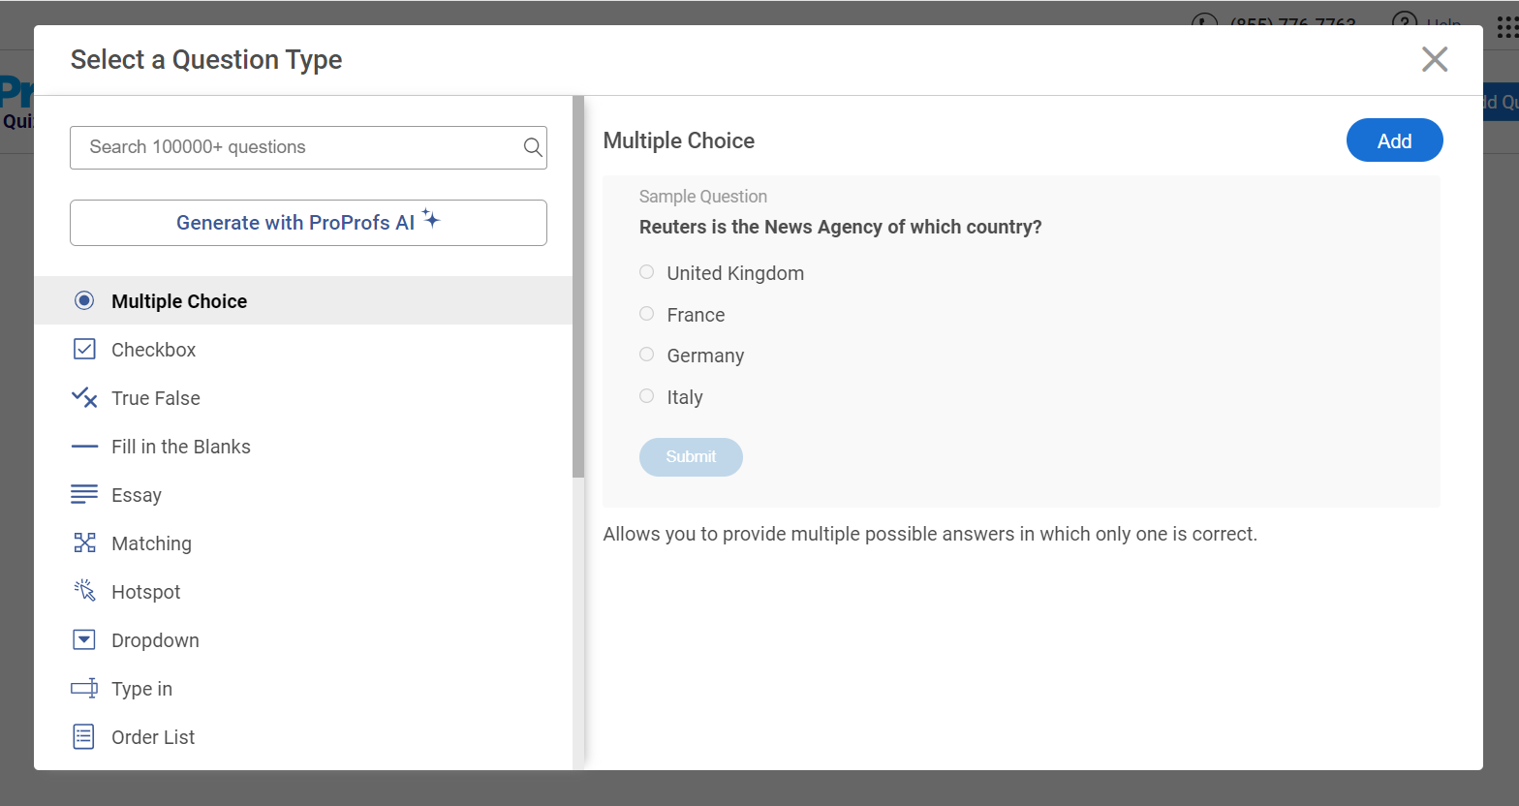Click Generate with ProProfs AI button
The height and width of the screenshot is (806, 1519).
click(308, 223)
